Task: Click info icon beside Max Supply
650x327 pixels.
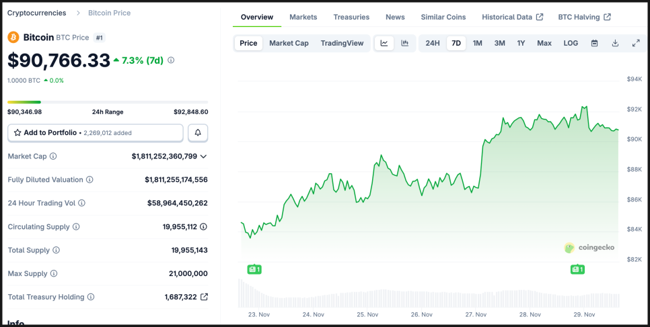Action: (x=54, y=273)
